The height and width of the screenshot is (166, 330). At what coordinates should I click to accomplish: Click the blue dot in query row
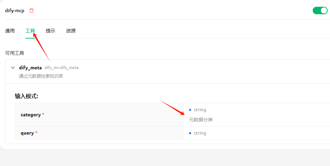pos(190,133)
